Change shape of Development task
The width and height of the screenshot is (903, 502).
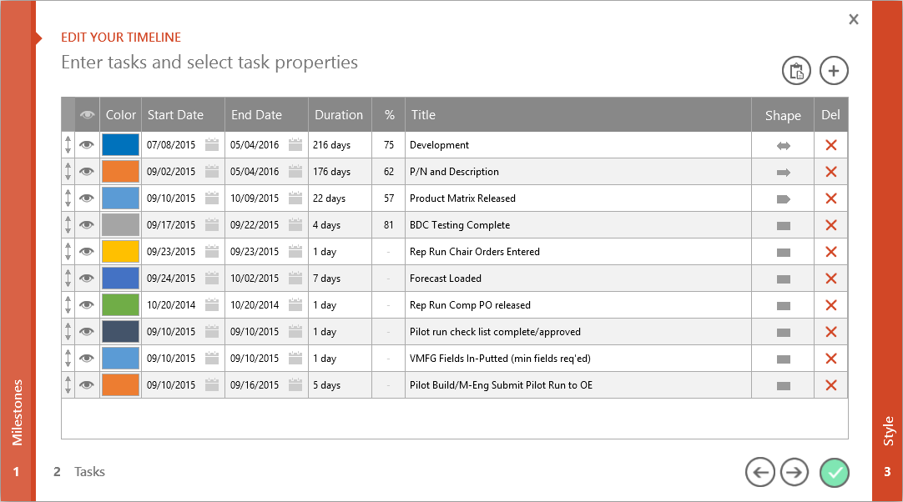click(783, 145)
